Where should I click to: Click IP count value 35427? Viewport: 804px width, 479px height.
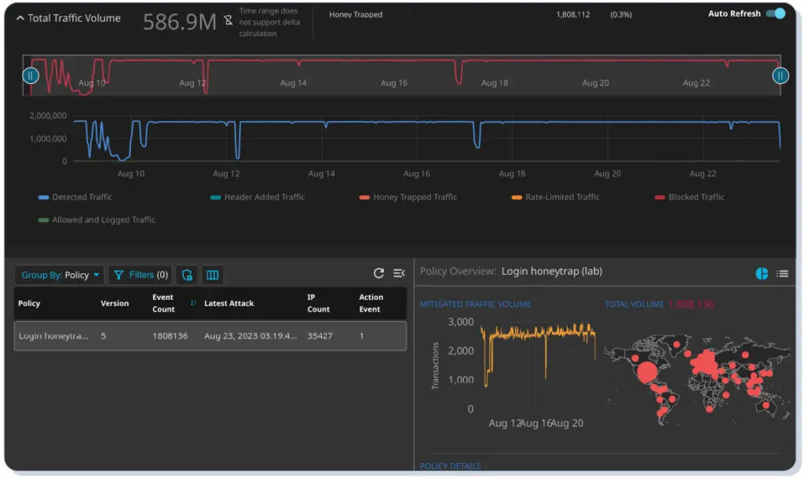(320, 336)
